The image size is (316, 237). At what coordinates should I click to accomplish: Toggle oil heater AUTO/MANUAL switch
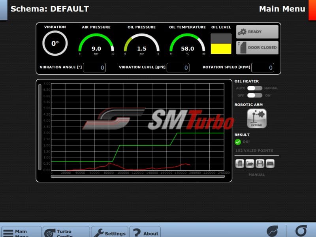(255, 88)
